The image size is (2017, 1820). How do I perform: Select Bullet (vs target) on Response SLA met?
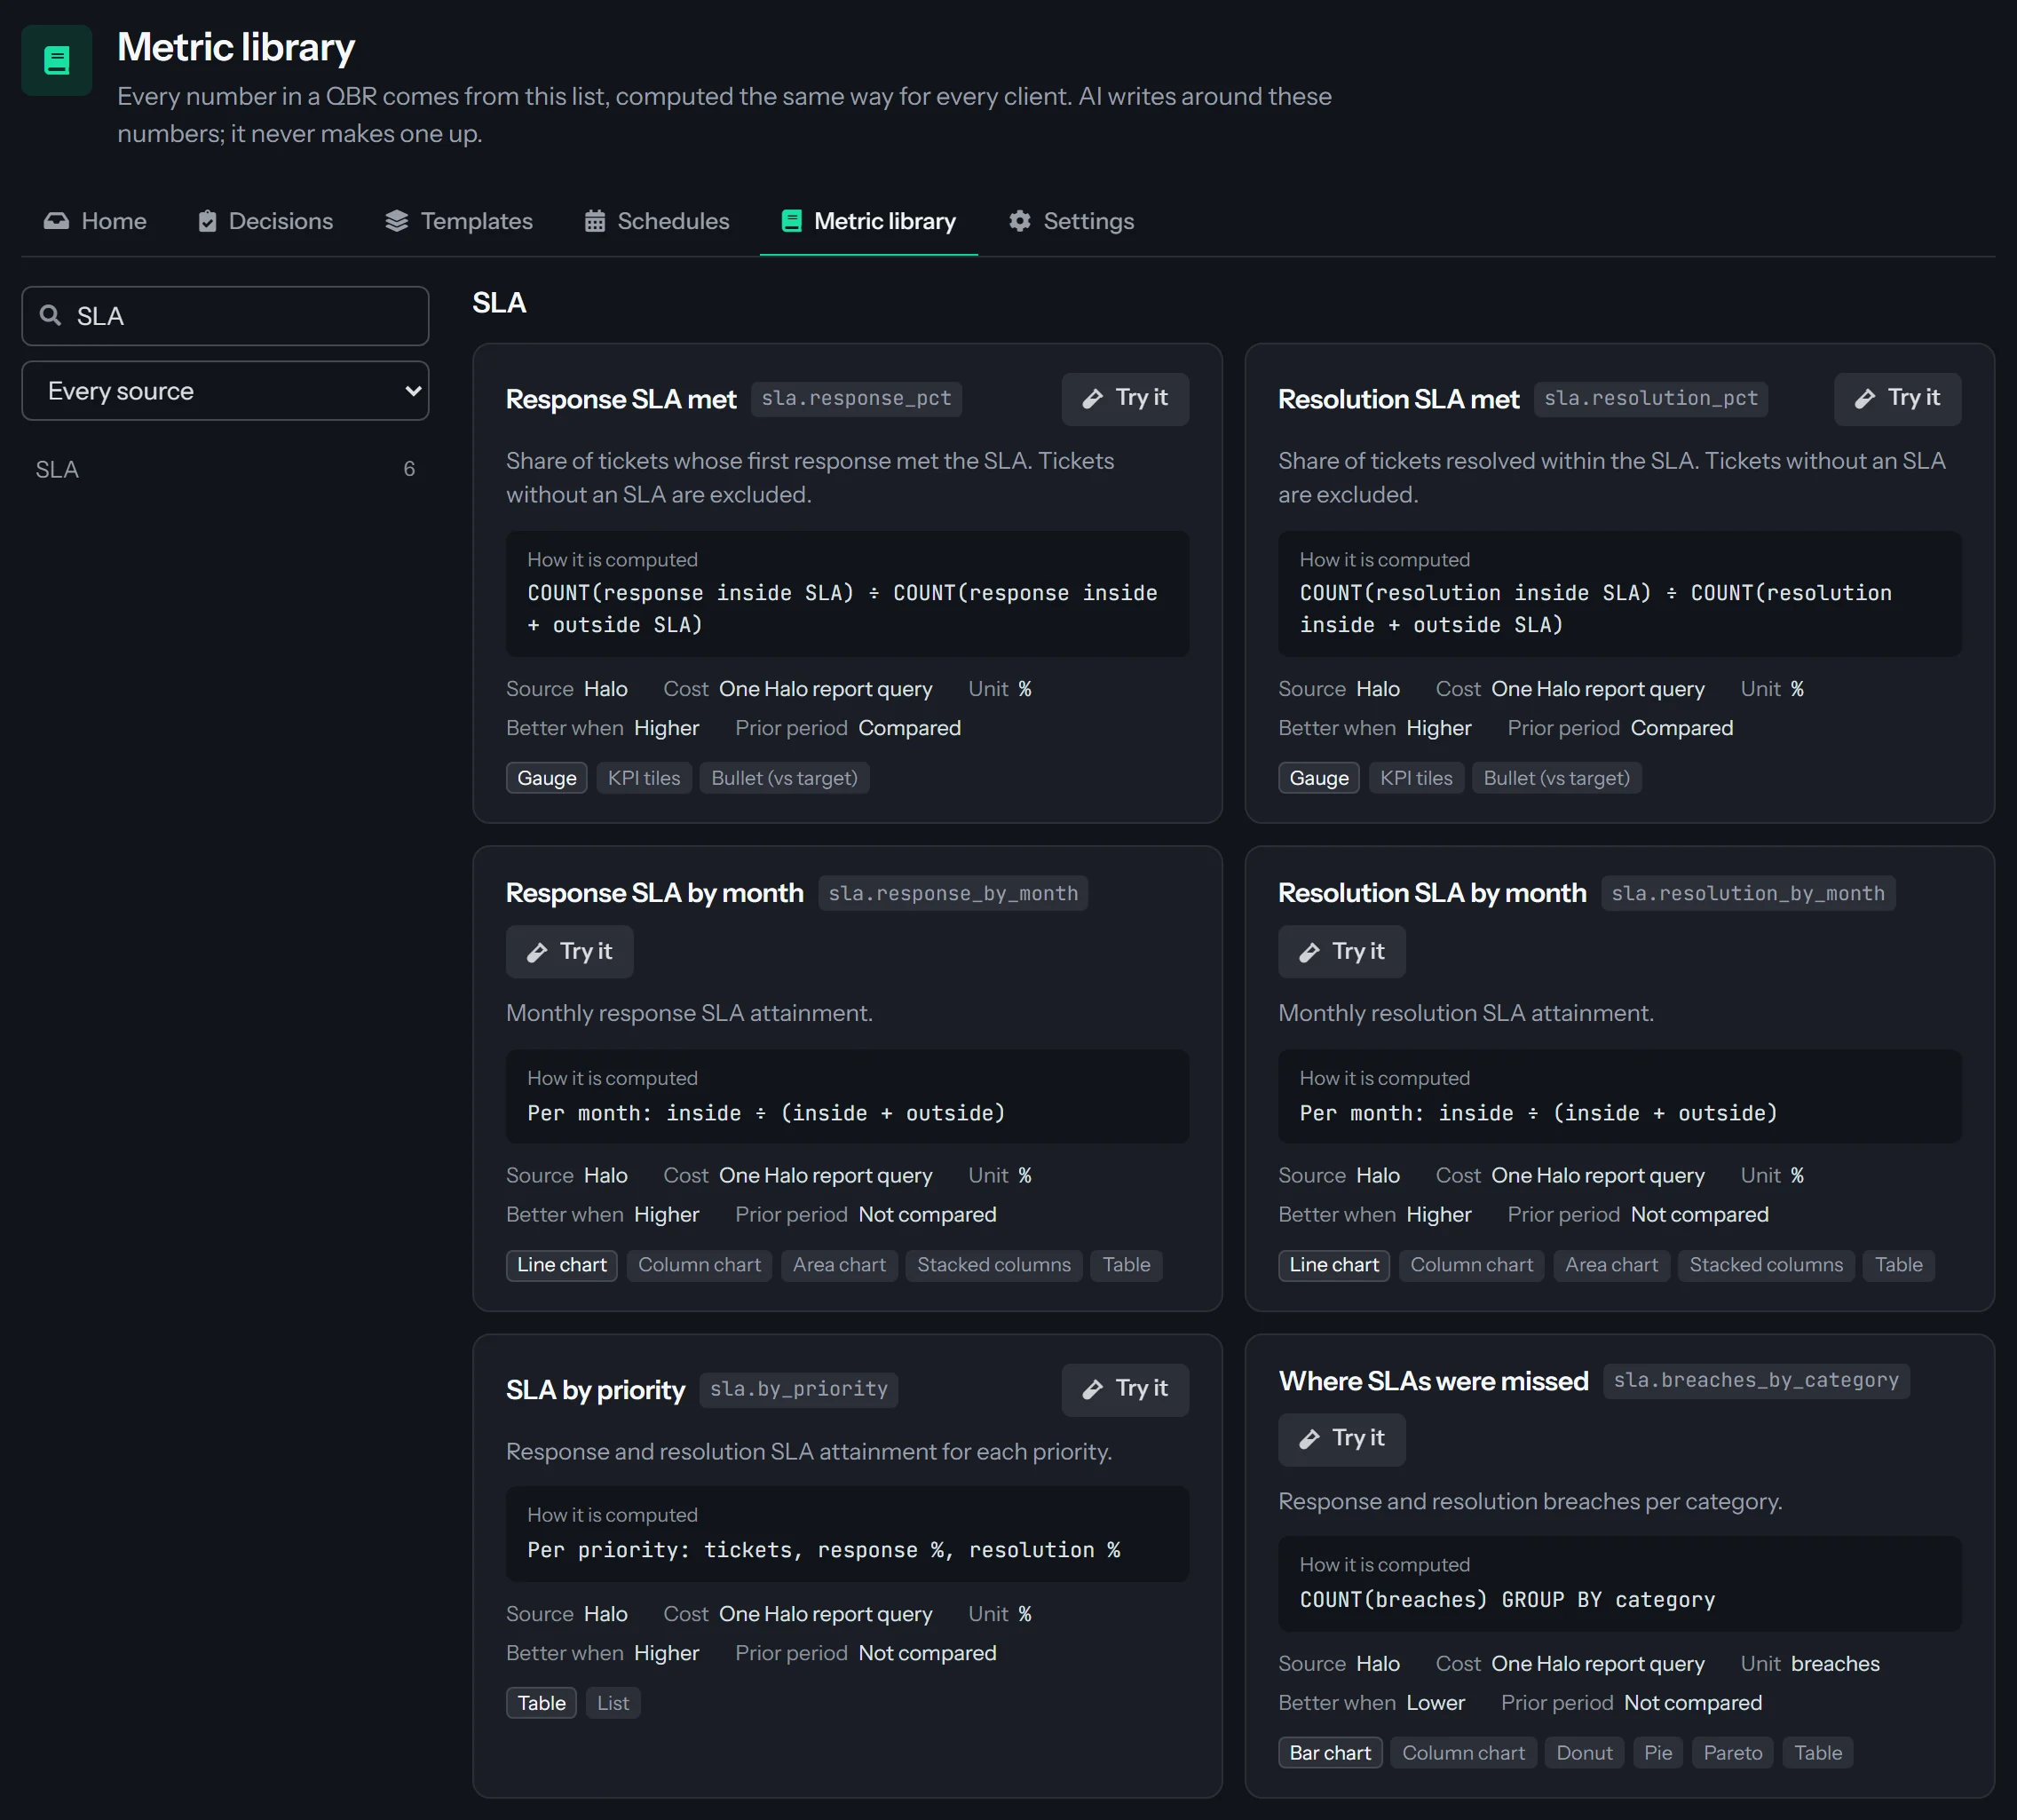pos(784,778)
